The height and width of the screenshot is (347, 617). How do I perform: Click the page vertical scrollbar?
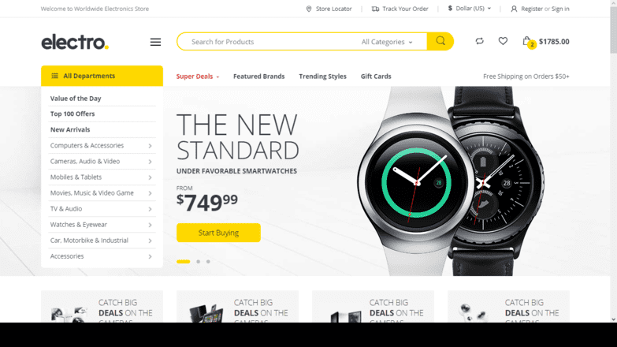coord(614,162)
